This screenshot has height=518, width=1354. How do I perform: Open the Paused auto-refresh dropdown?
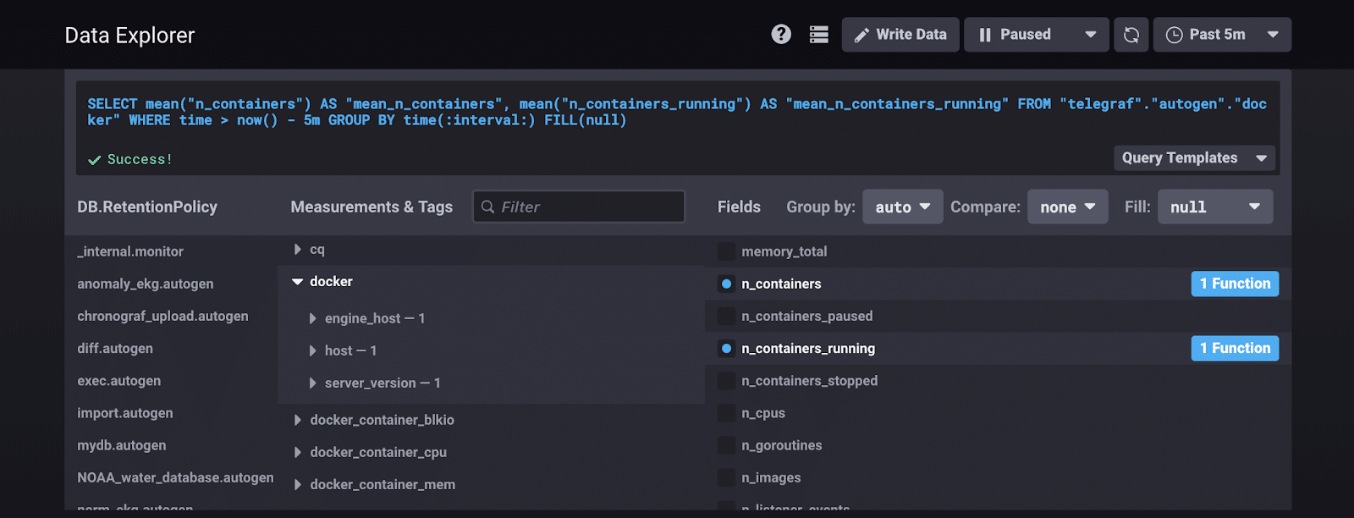click(1036, 35)
